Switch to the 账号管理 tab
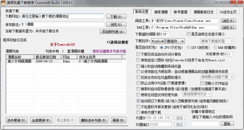 coord(180,12)
